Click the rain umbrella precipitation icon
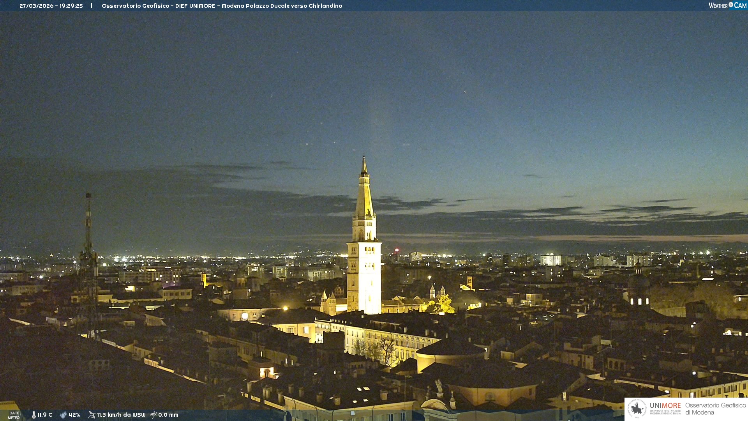 (x=153, y=415)
